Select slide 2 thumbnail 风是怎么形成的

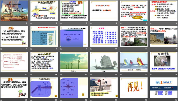(x=44, y=11)
